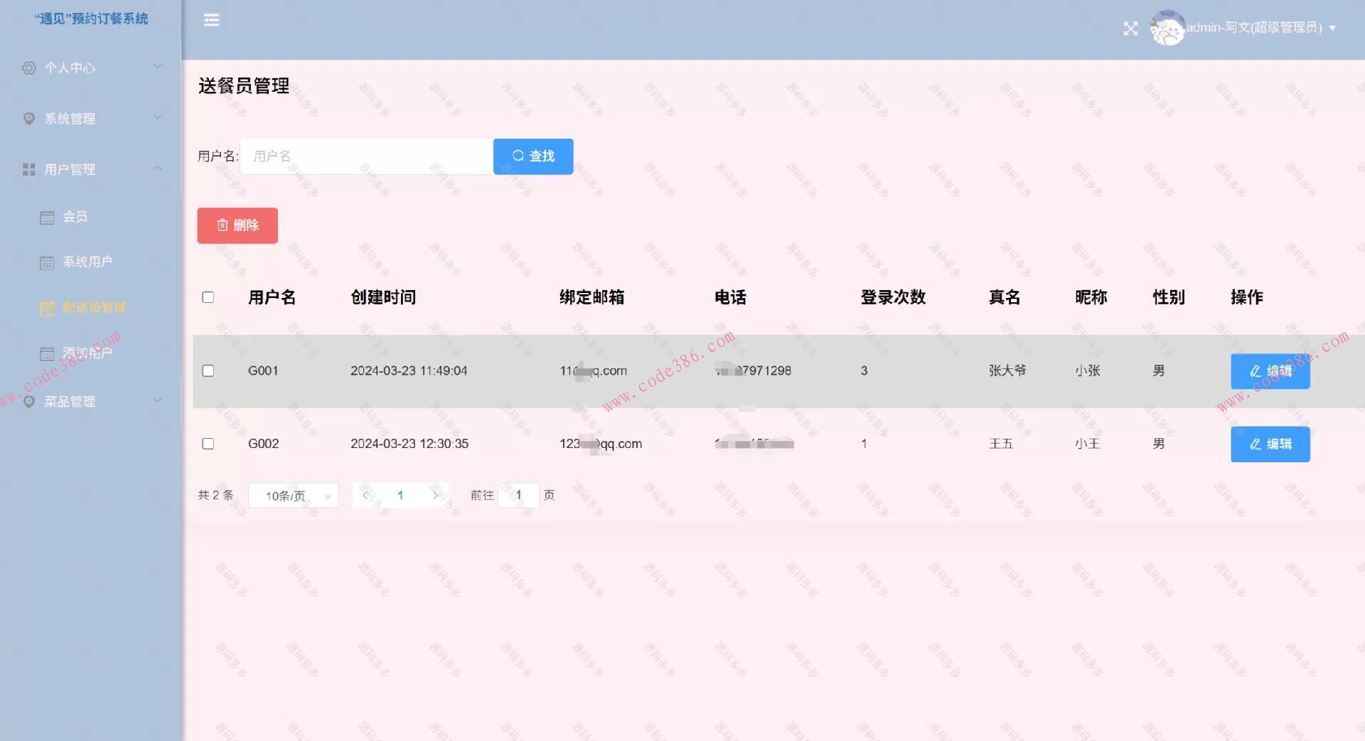This screenshot has width=1365, height=741.
Task: Click the 系统管理 location pin icon
Action: 28,118
